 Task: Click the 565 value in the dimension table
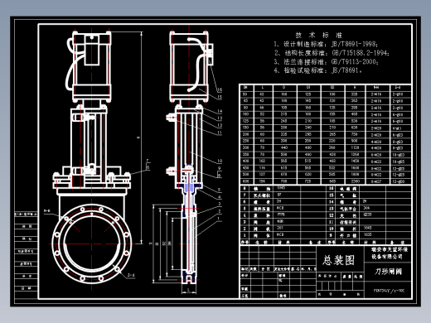pyautogui.click(x=284, y=161)
